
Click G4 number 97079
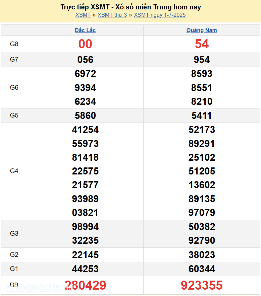(202, 213)
